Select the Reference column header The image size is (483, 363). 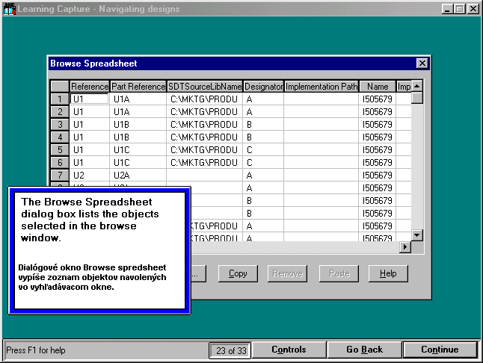click(x=89, y=87)
